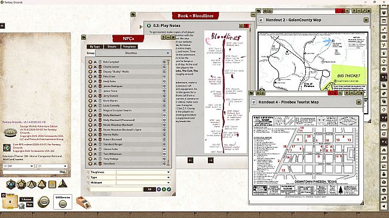The image size is (389, 218).
Task: Open link icon for Vera Beck
Action: tap(164, 164)
